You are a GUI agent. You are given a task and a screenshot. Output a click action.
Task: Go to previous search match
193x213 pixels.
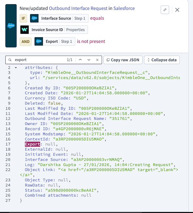(x=80, y=60)
